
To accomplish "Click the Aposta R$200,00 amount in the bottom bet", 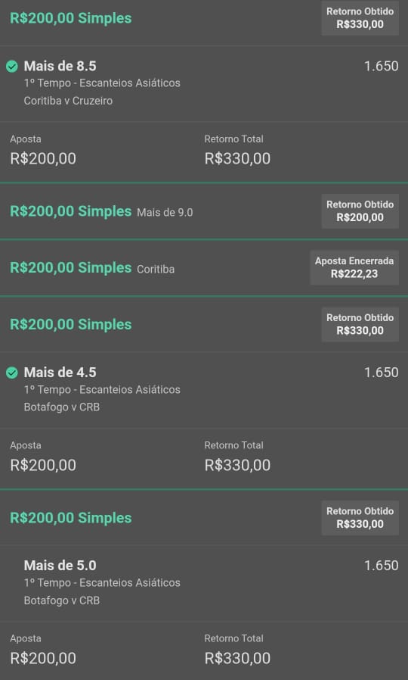I will coord(43,658).
